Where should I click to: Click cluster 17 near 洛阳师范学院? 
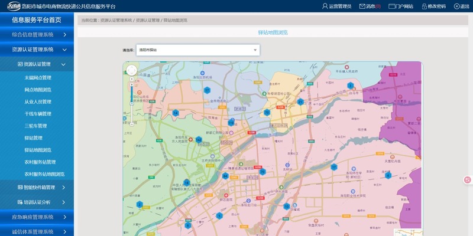(x=333, y=167)
